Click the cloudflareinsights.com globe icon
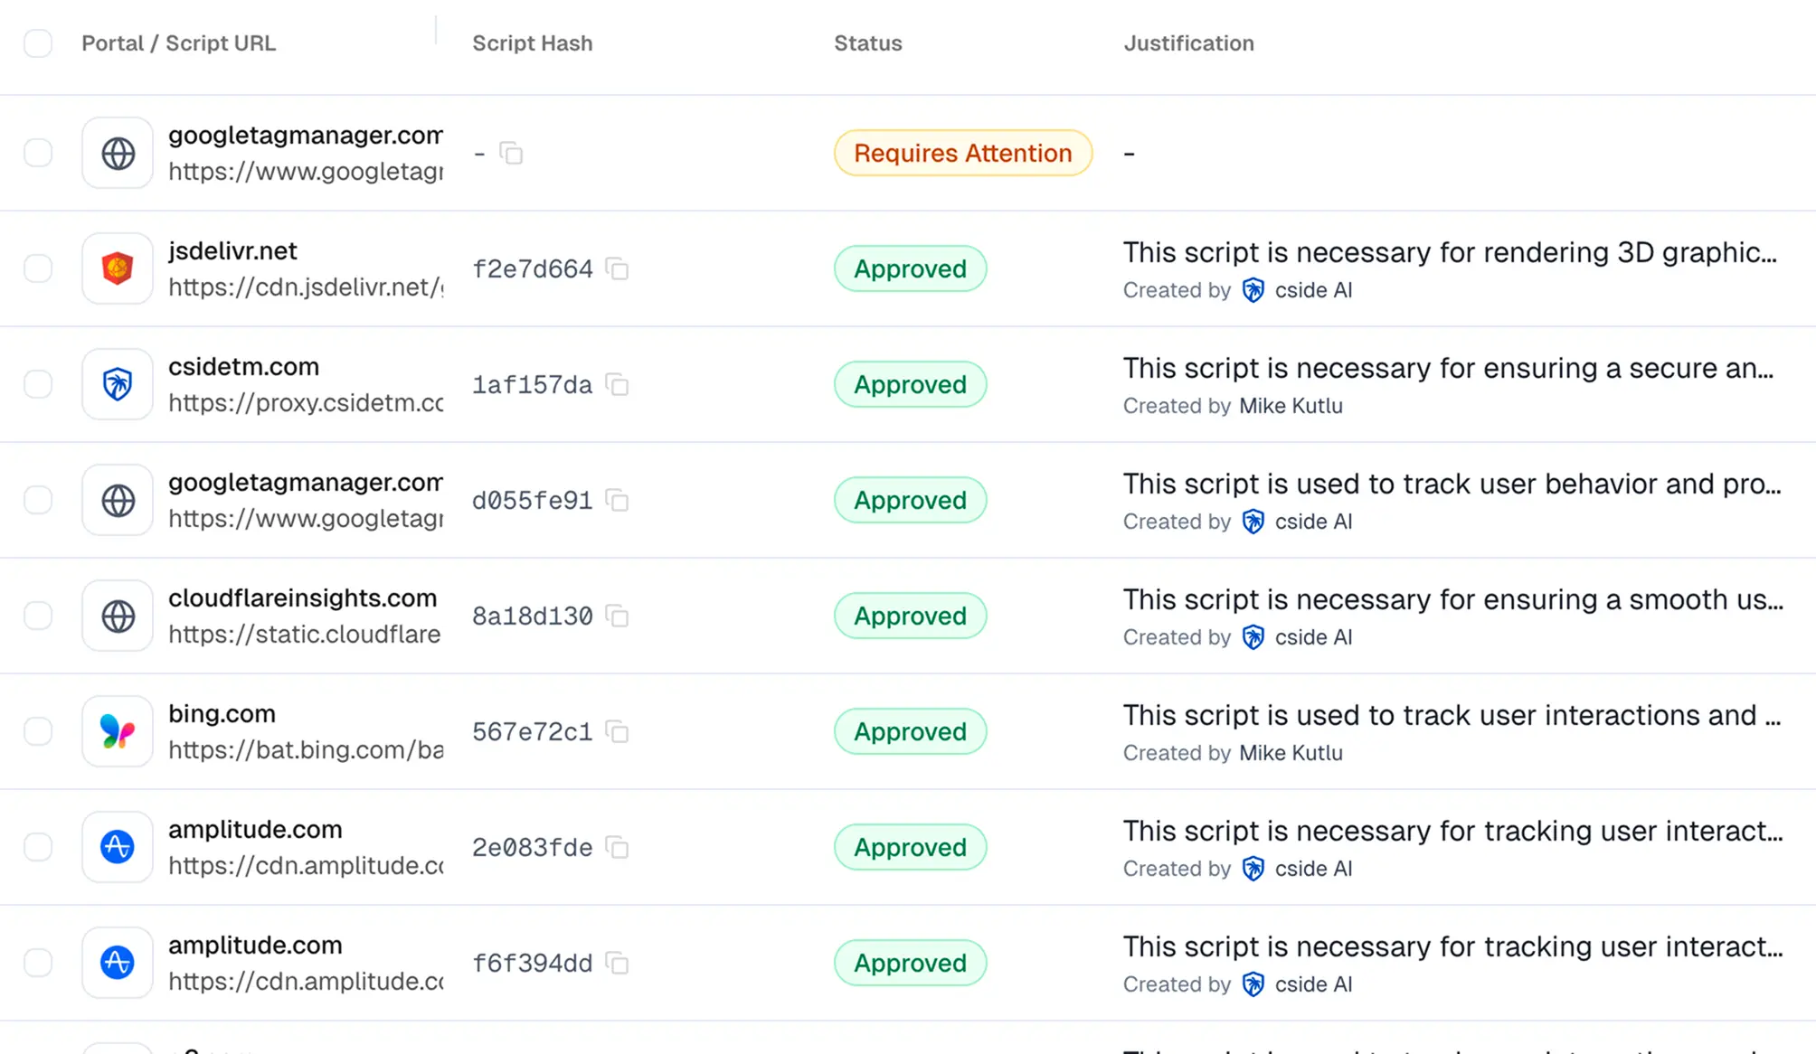 pyautogui.click(x=117, y=616)
